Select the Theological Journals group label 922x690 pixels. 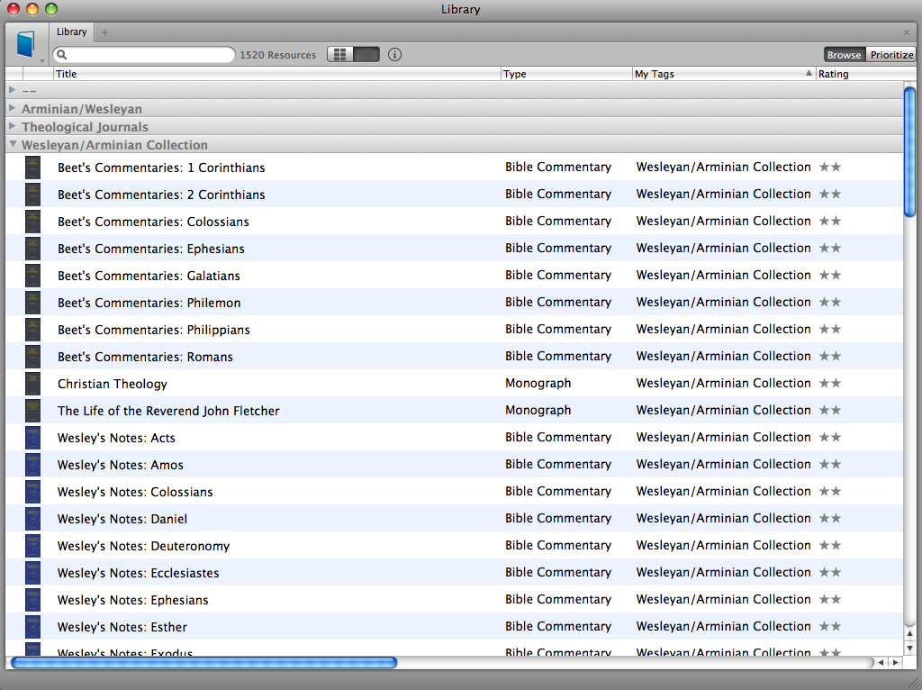point(85,127)
